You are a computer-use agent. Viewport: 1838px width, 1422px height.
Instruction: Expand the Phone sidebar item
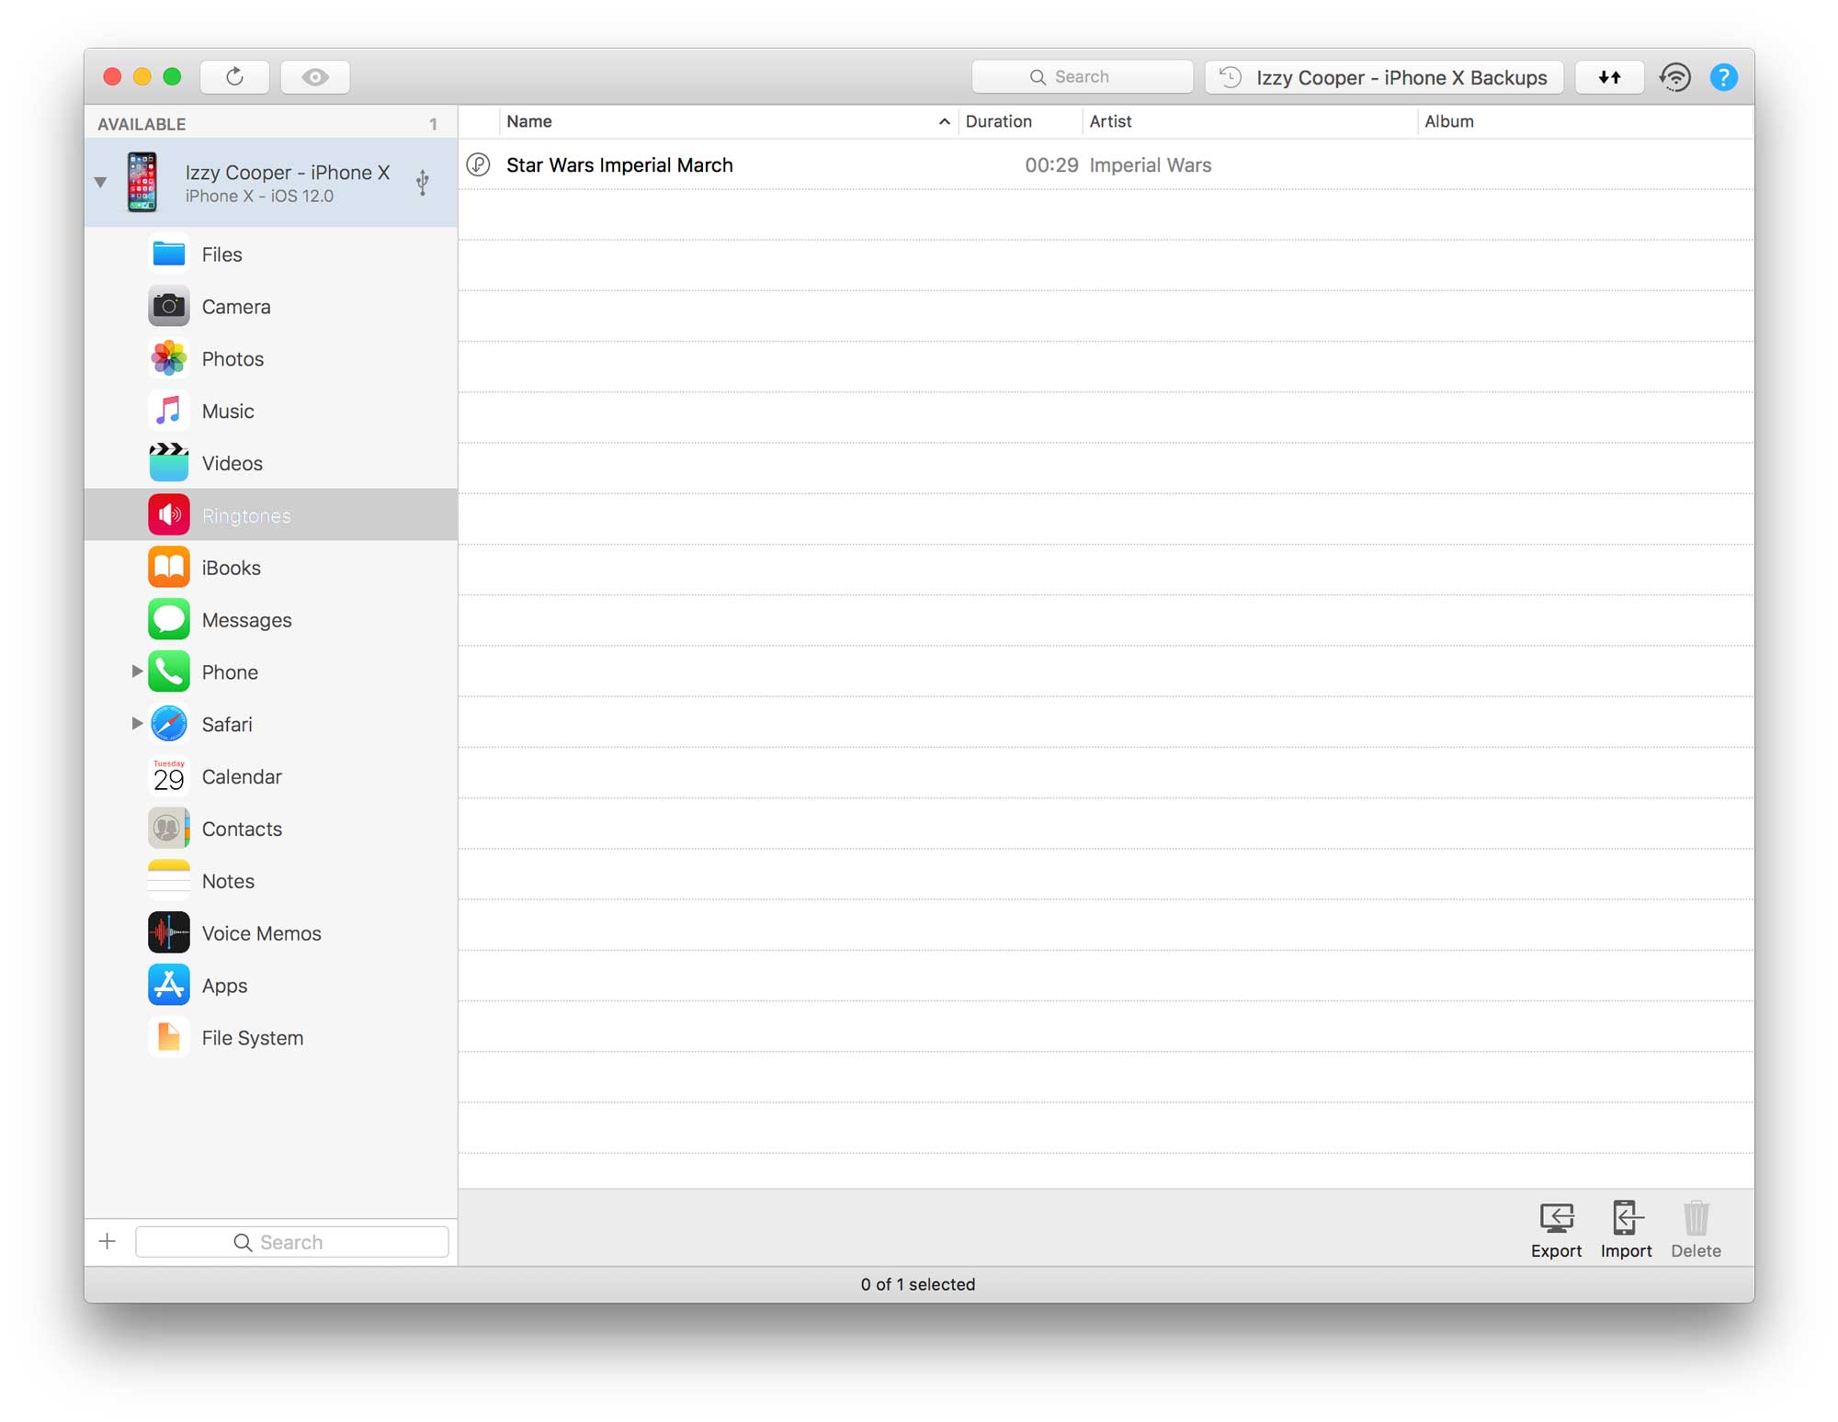[x=136, y=671]
